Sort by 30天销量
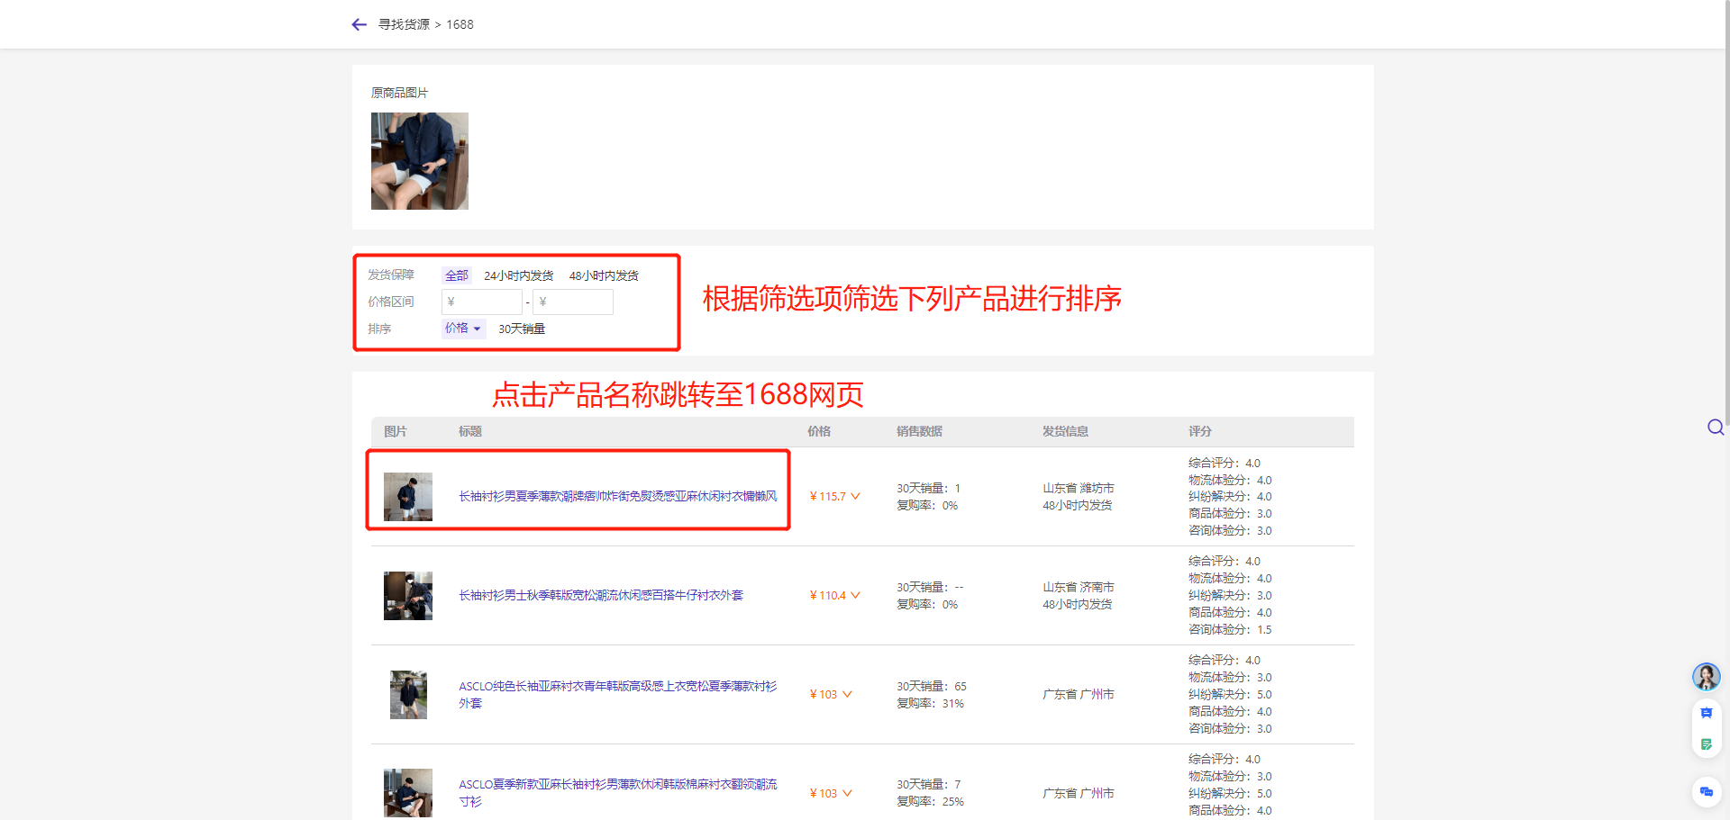Screen dimensions: 1730x820 [x=522, y=329]
